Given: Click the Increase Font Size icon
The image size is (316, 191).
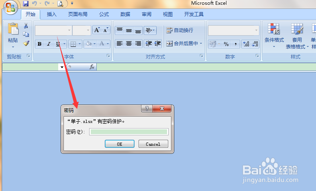Looking at the screenshot, I should tap(97, 30).
